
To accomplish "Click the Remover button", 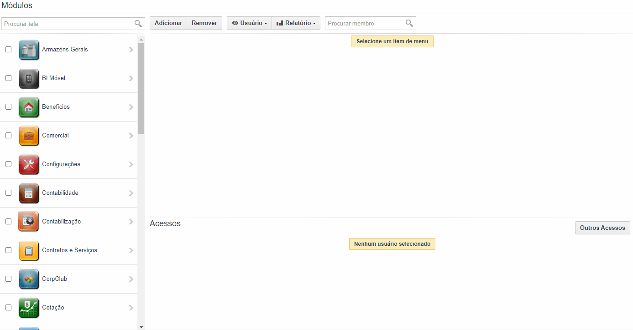I will tap(204, 23).
